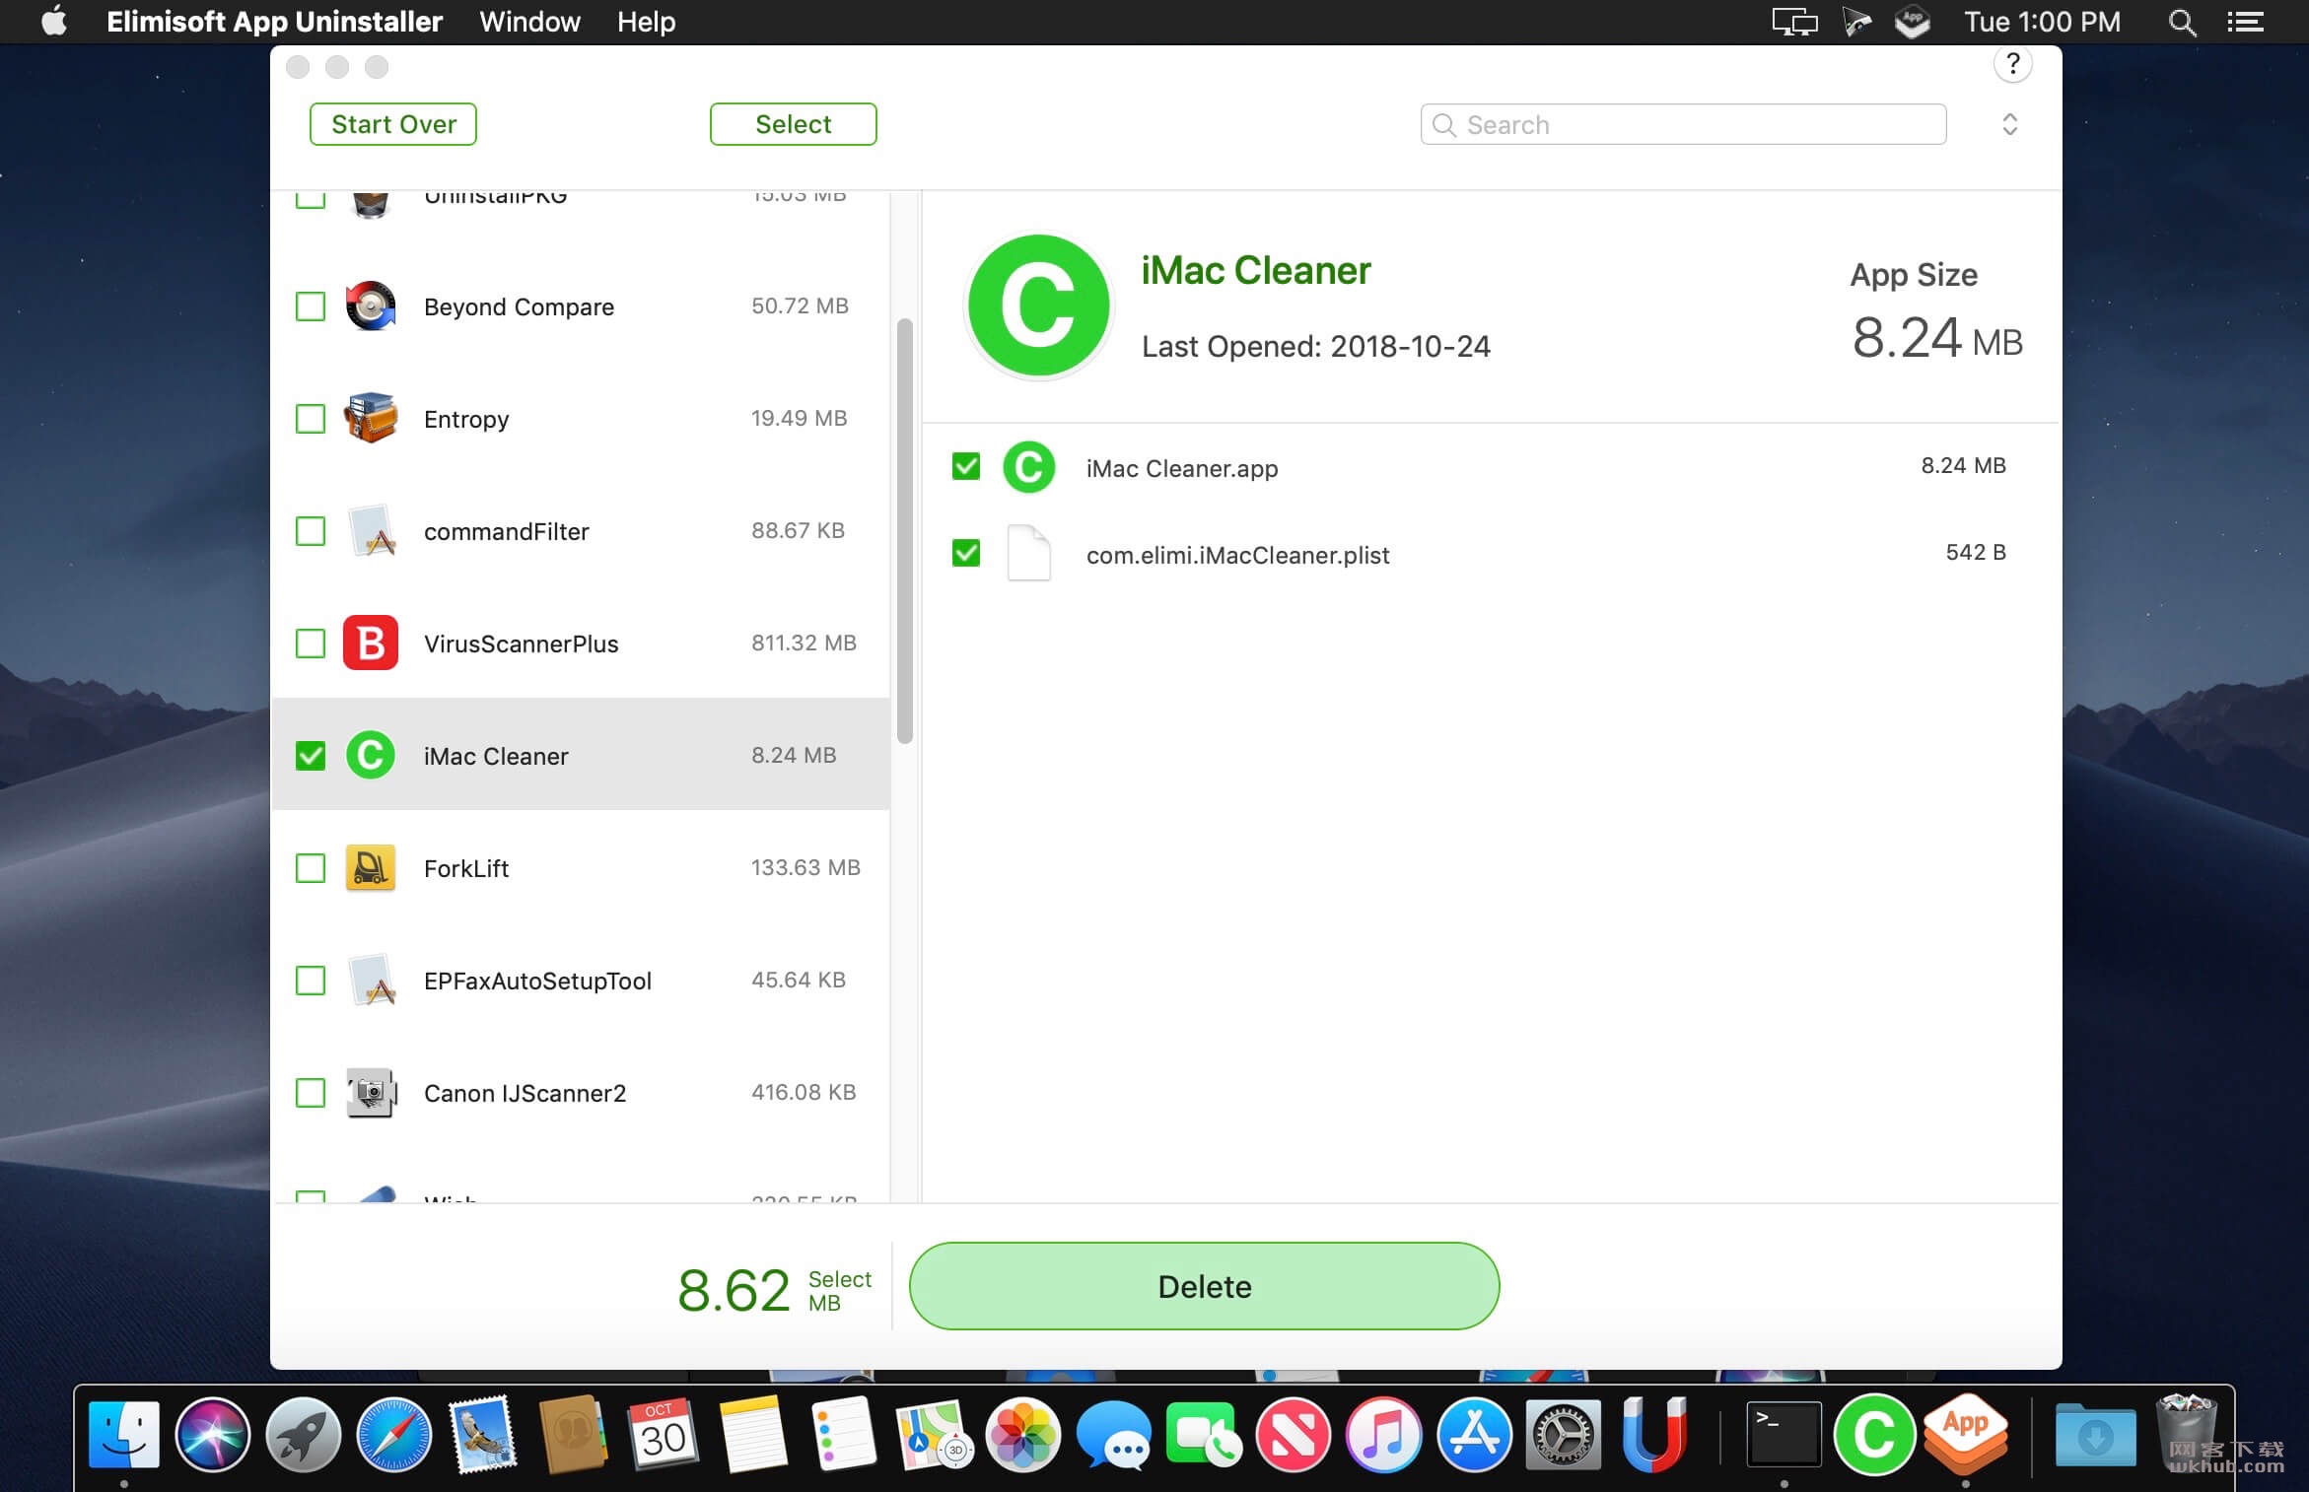
Task: Select the Canon IJScanner2 row name
Action: 525,1093
